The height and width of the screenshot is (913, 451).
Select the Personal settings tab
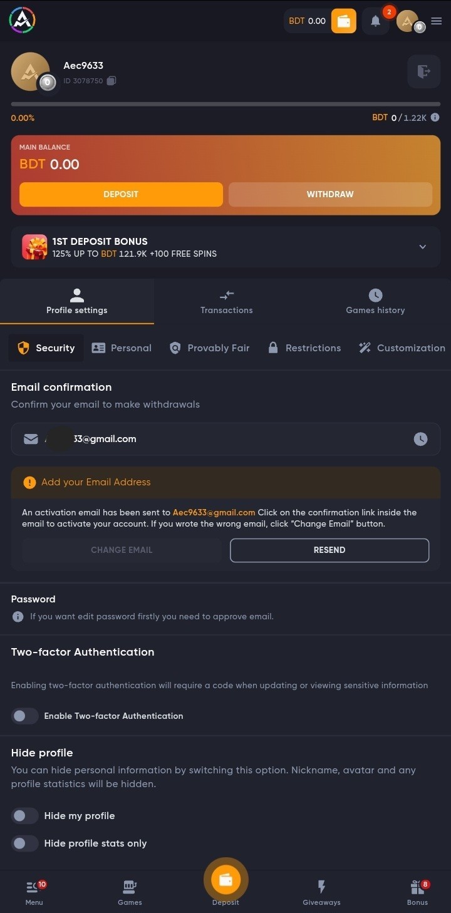(x=122, y=348)
